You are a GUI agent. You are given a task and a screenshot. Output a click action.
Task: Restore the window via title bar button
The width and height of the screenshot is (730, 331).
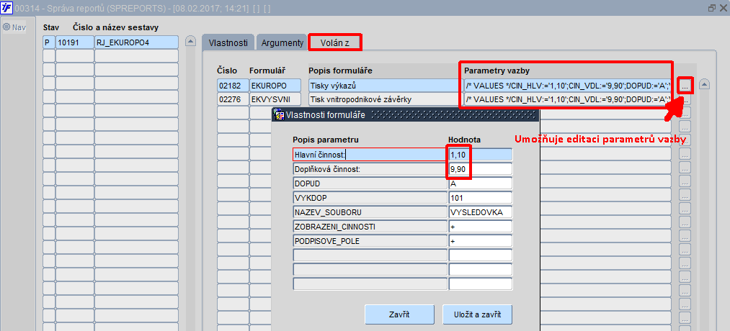pyautogui.click(x=712, y=8)
